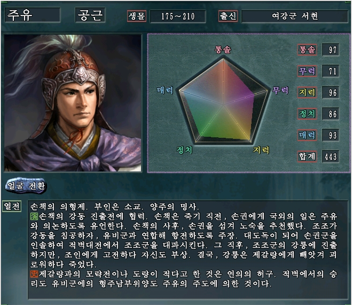Click the orange 史 history icon in biography
Screen dimensions: 352x305
coord(34,274)
